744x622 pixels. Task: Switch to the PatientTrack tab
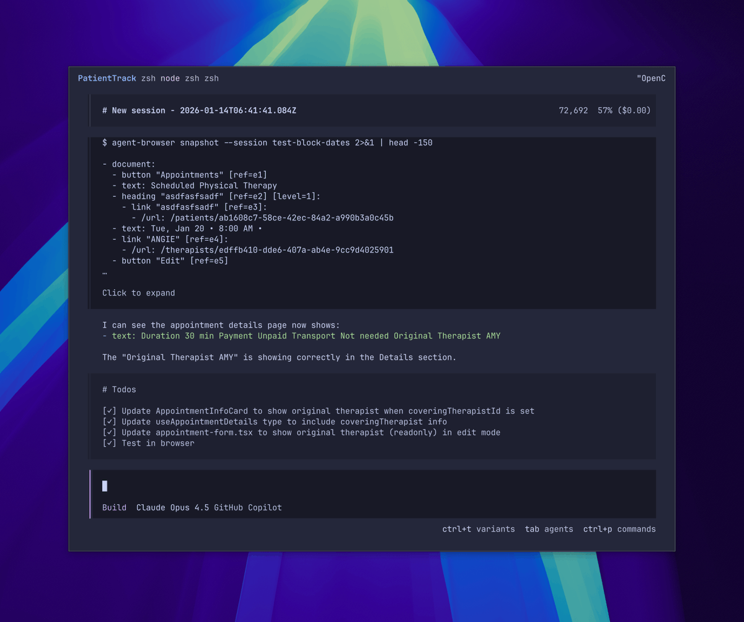tap(107, 79)
